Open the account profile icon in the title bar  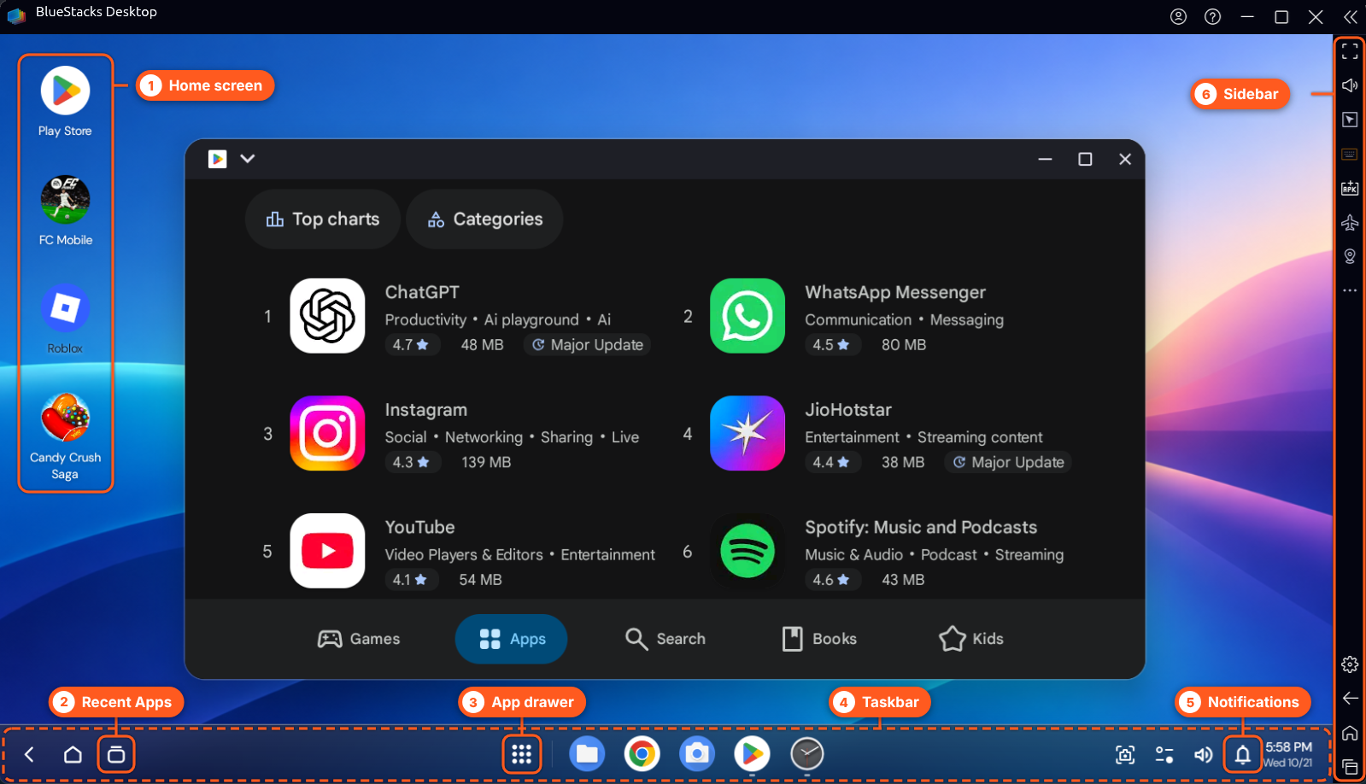[x=1178, y=17]
